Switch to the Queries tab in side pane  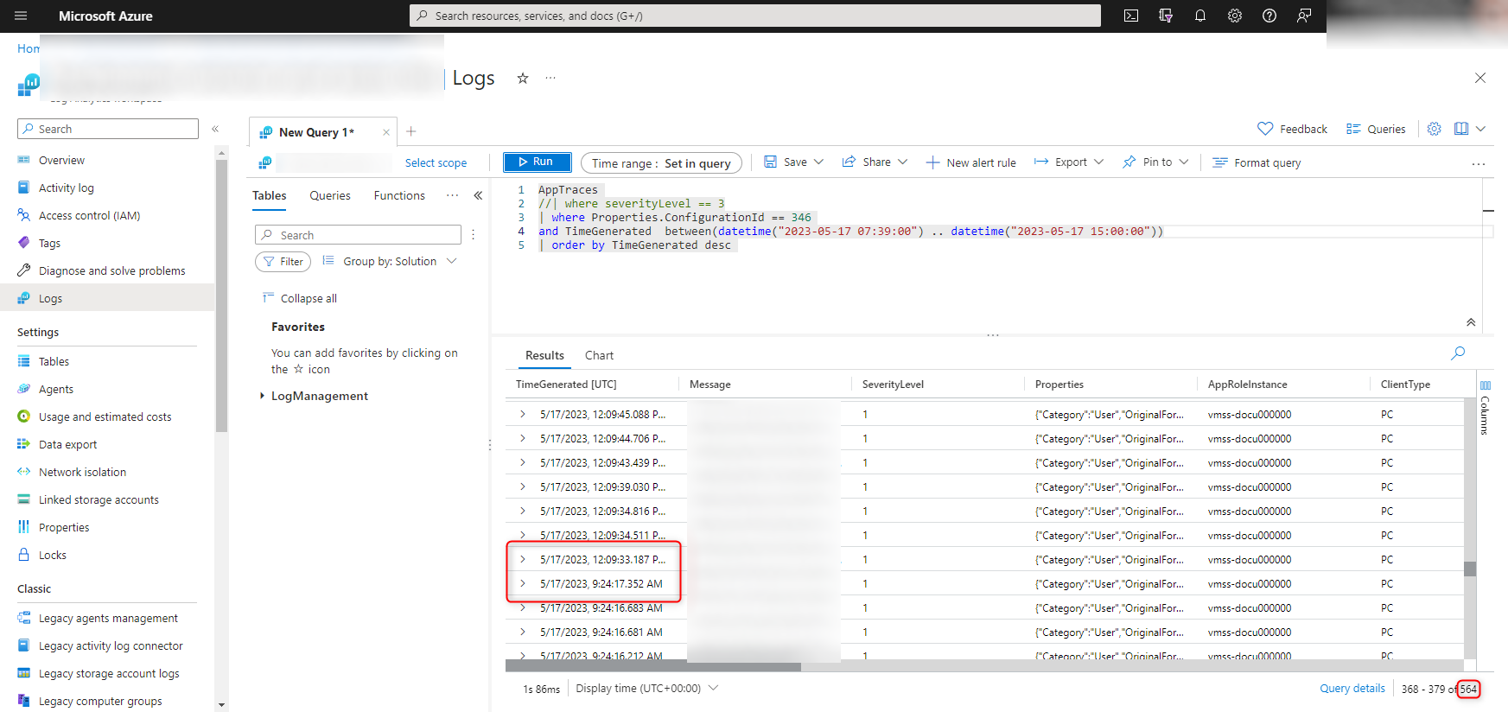330,195
